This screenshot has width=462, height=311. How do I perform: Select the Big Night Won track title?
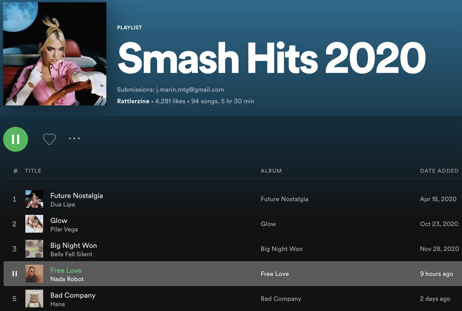pyautogui.click(x=74, y=246)
